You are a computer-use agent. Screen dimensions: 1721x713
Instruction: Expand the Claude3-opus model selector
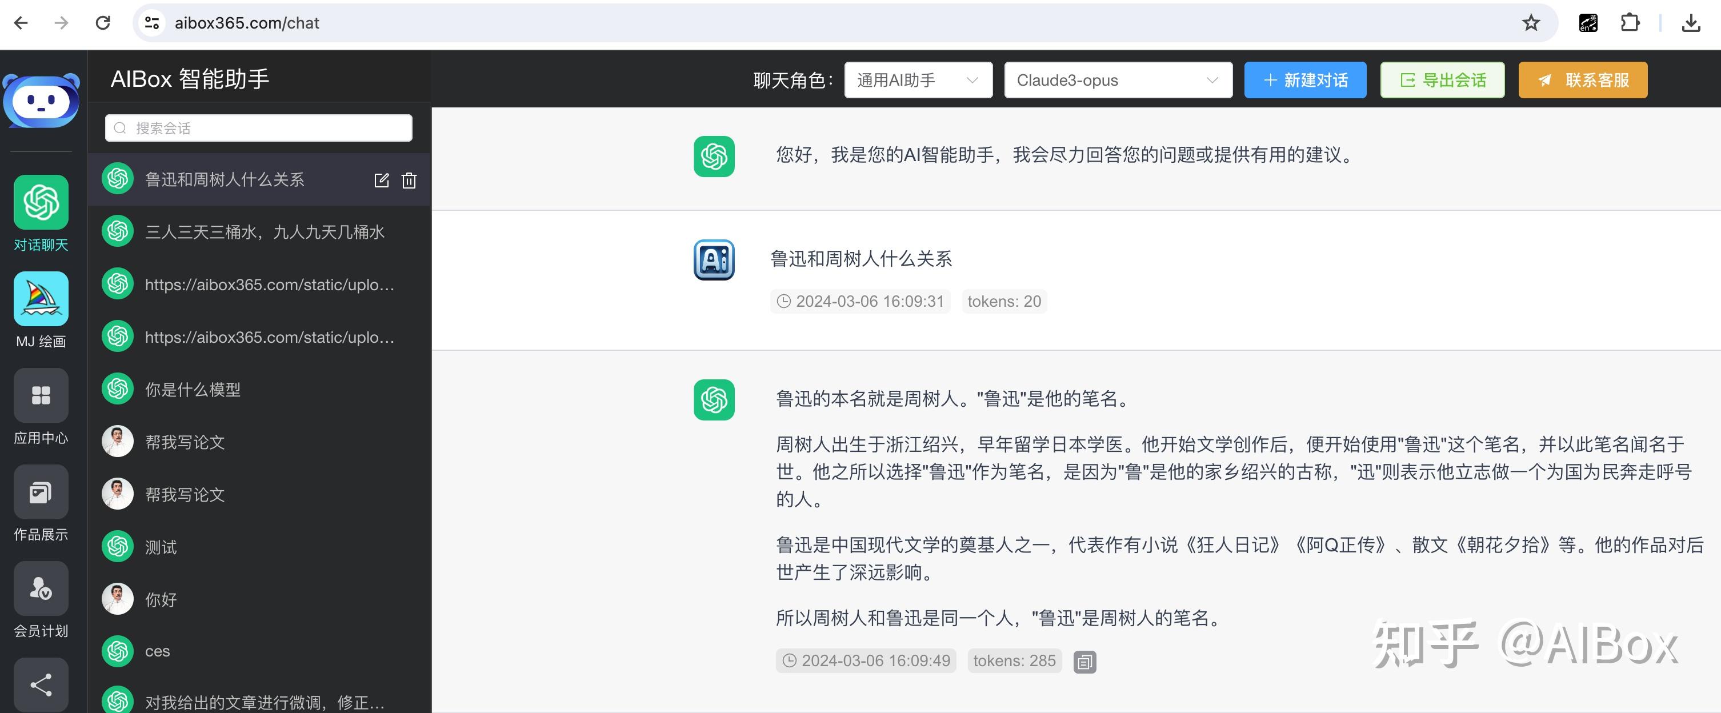click(x=1116, y=79)
